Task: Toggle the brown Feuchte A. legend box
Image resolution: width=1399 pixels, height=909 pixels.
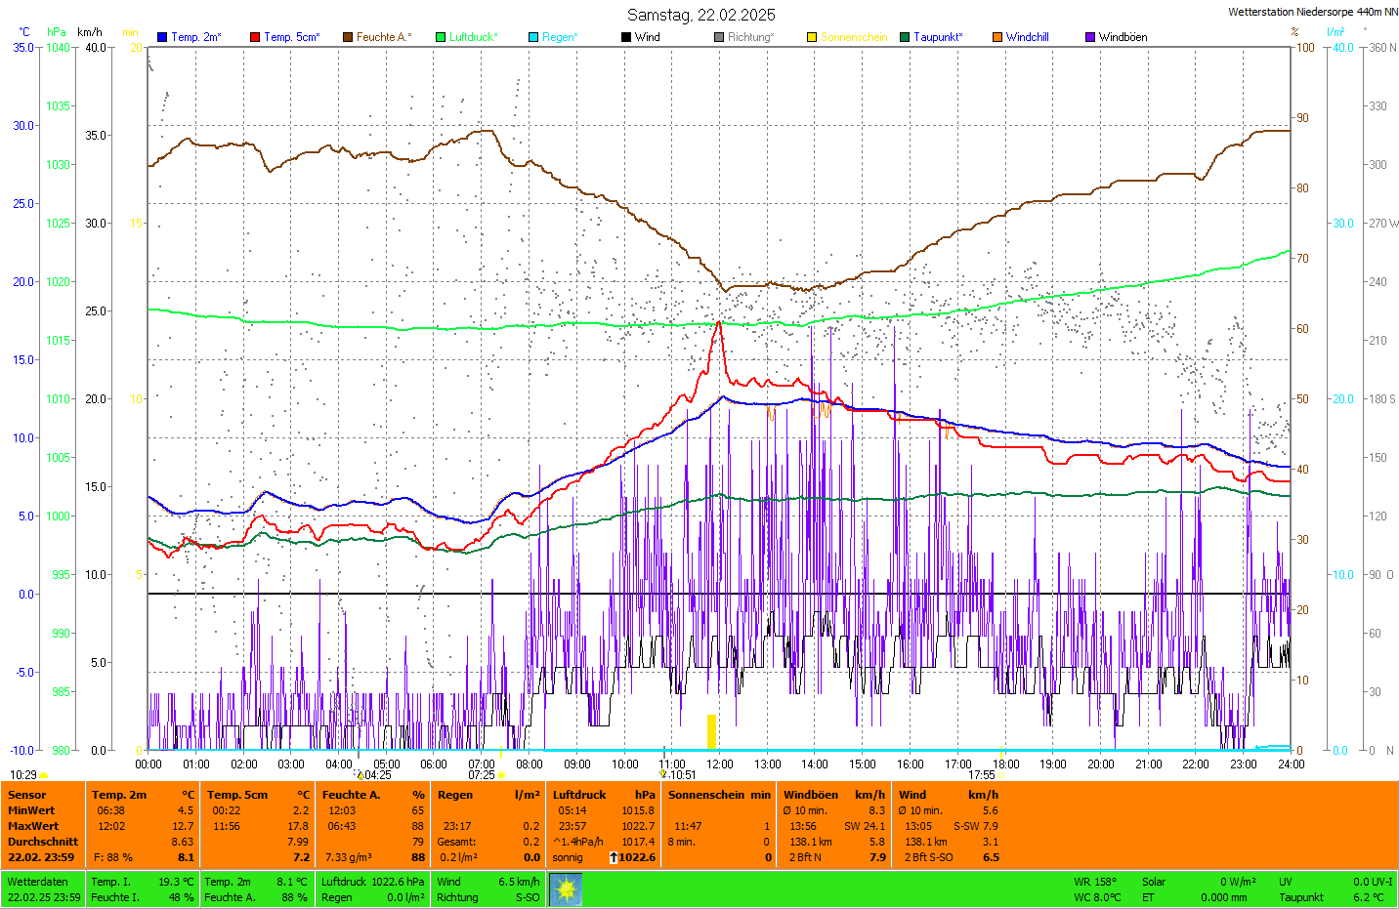Action: [348, 37]
